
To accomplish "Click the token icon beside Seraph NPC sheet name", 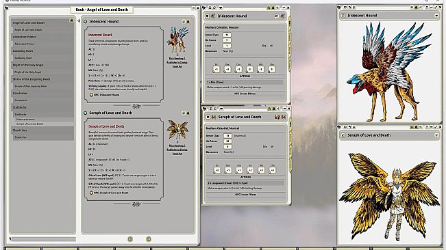I will (213, 117).
